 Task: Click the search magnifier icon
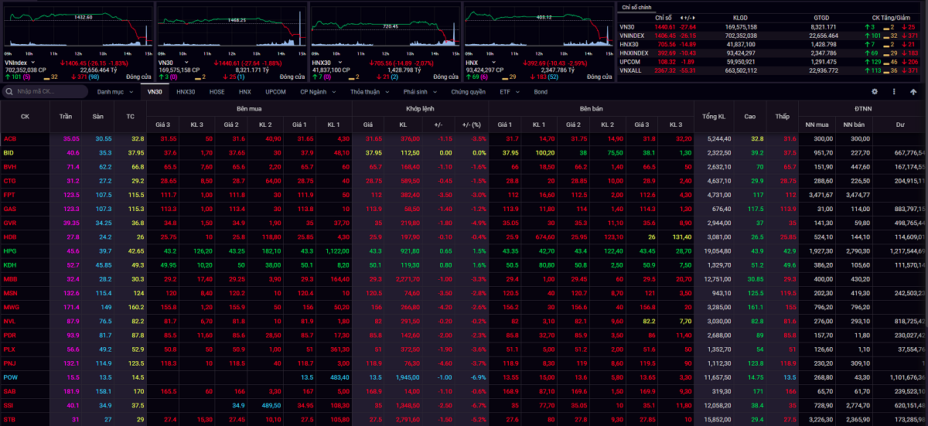(9, 92)
